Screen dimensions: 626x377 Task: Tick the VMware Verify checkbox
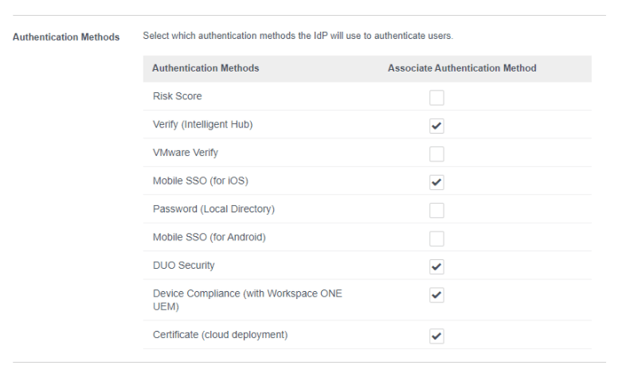pos(436,154)
